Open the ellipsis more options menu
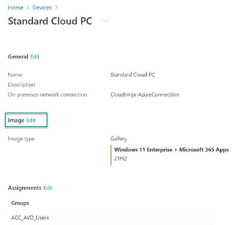Viewport: 245px width, 225px height. click(x=106, y=21)
